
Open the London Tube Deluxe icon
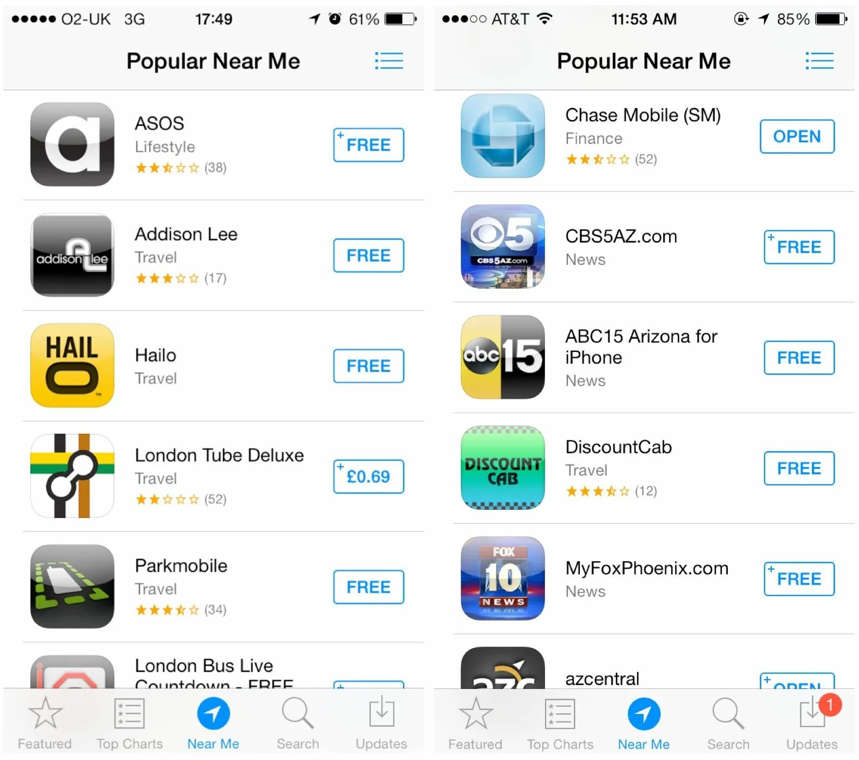[x=72, y=476]
